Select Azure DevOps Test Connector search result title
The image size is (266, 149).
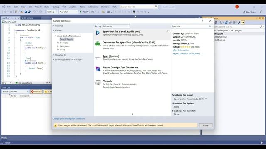pos(120,67)
